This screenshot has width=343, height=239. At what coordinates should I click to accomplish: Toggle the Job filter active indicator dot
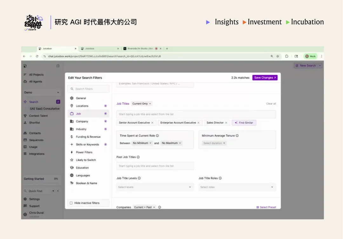click(x=105, y=113)
